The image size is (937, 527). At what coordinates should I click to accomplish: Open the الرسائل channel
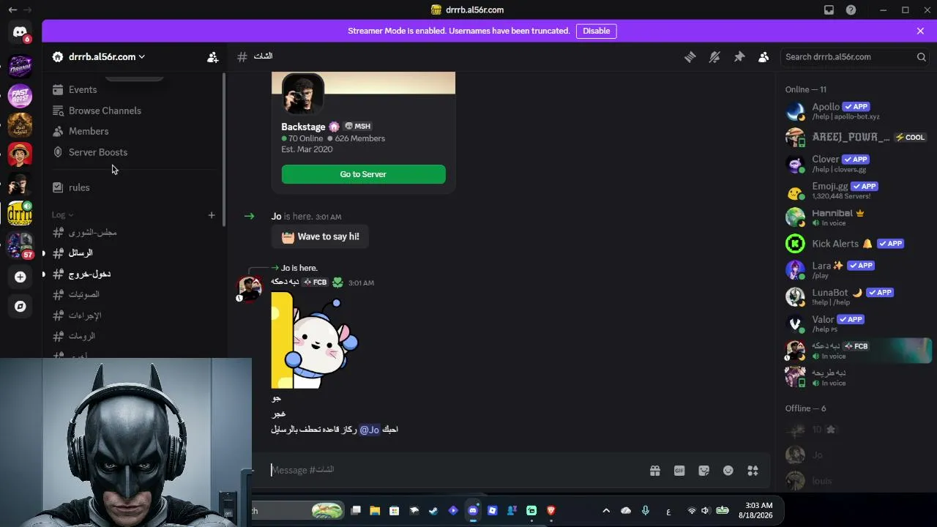coord(133,253)
